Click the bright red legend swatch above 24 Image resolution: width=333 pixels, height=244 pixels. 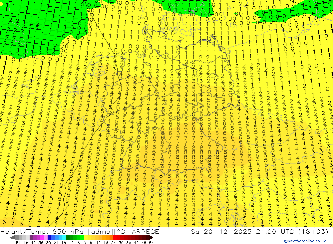[x=115, y=237]
